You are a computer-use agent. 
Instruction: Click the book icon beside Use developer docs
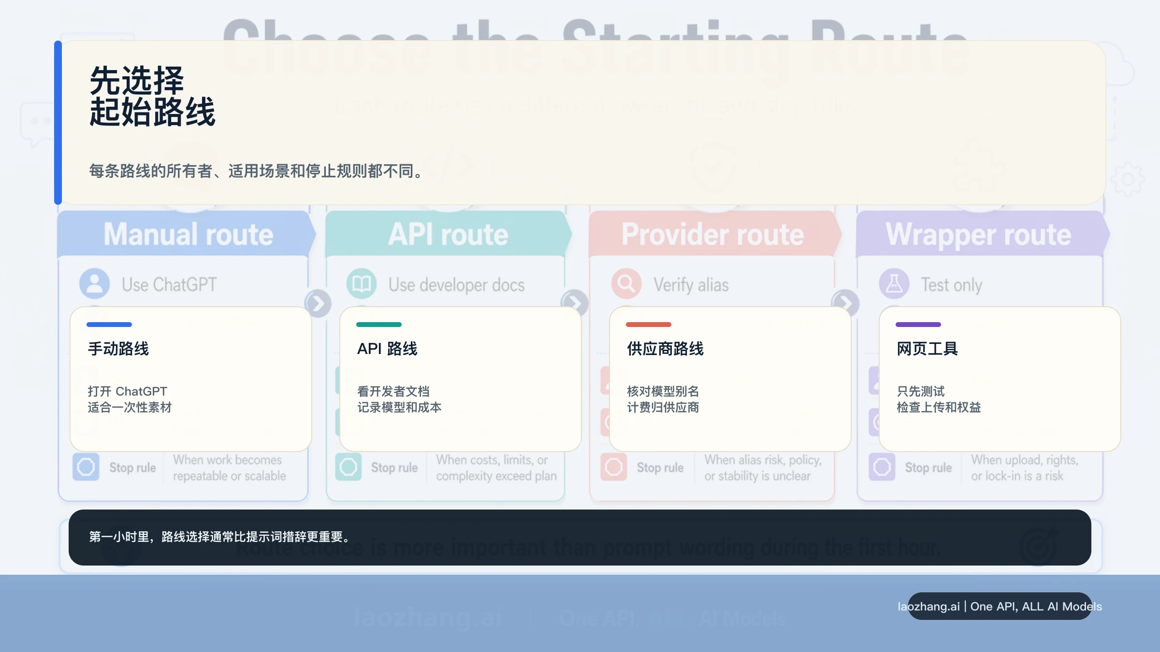pyautogui.click(x=362, y=284)
